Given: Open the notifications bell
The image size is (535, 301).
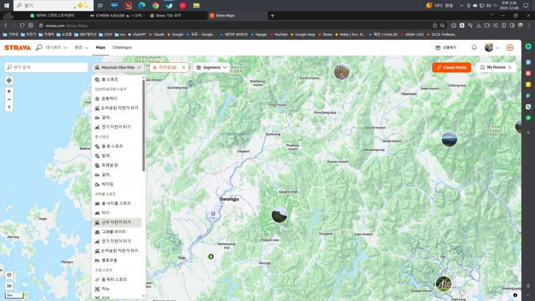Looking at the screenshot, I should [x=474, y=47].
